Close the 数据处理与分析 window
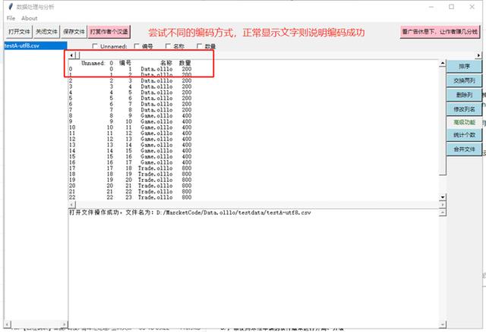 472,7
